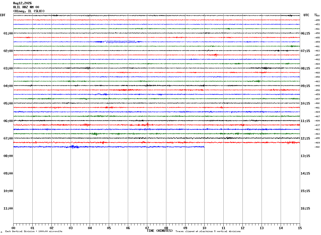This screenshot has height=235, width=321.
Task: Click minute tick label '06' on the axis
Action: (x=128, y=228)
